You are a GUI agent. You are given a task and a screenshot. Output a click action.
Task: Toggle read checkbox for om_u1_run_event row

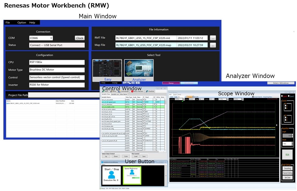click(x=143, y=99)
